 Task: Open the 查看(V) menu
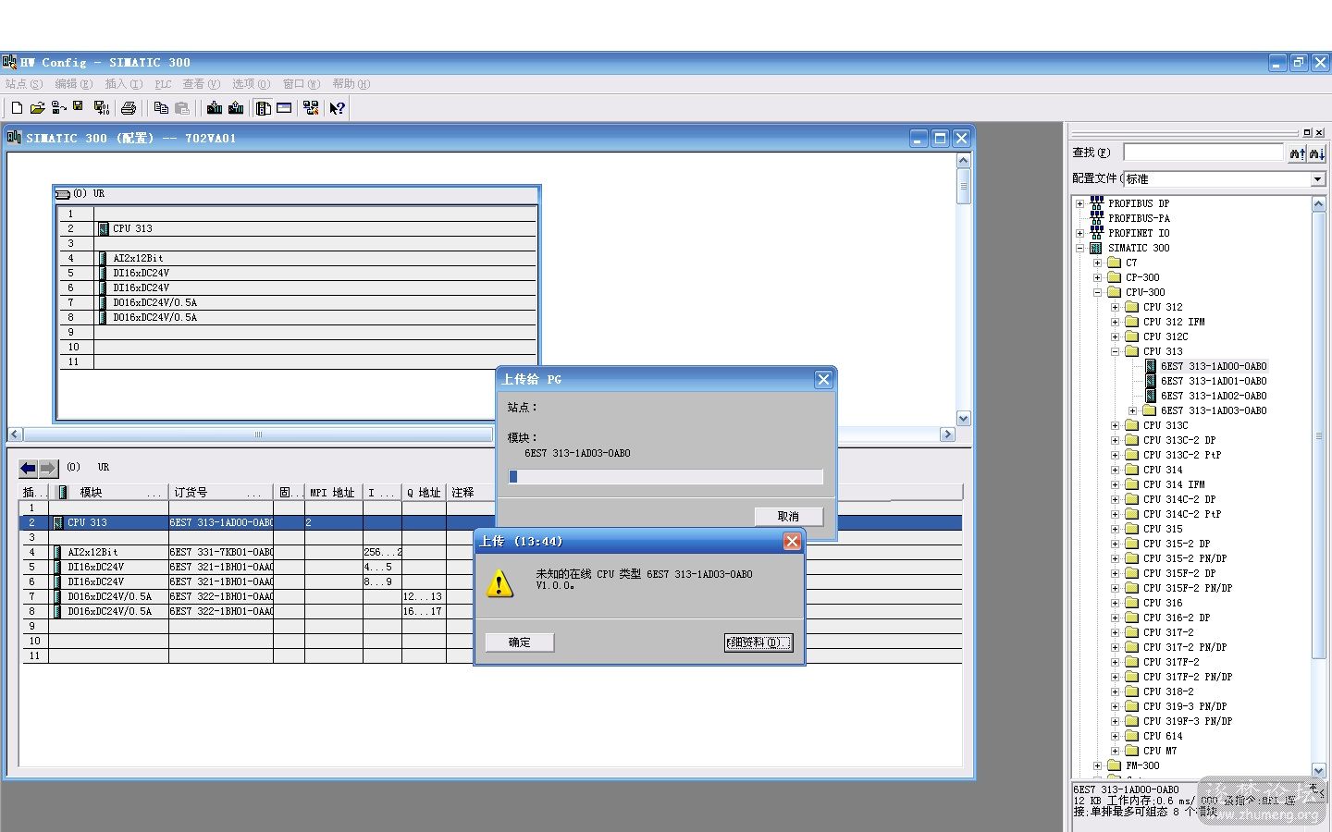click(x=201, y=84)
